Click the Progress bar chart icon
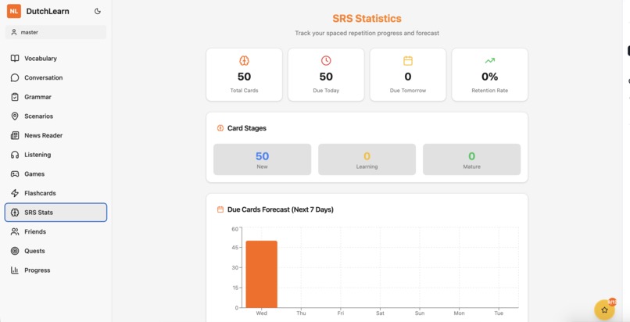This screenshot has height=322, width=630. tap(15, 270)
